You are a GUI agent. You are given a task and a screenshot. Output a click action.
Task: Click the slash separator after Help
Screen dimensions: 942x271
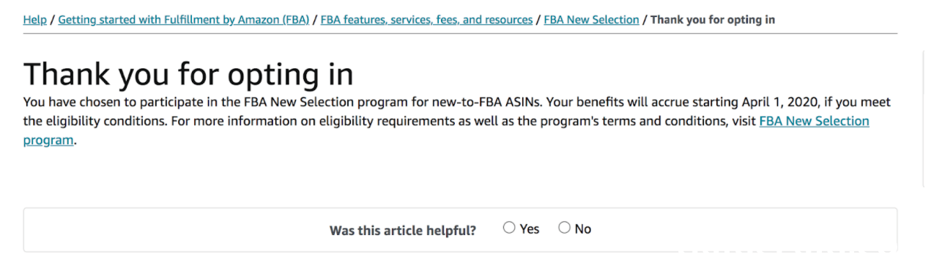52,20
